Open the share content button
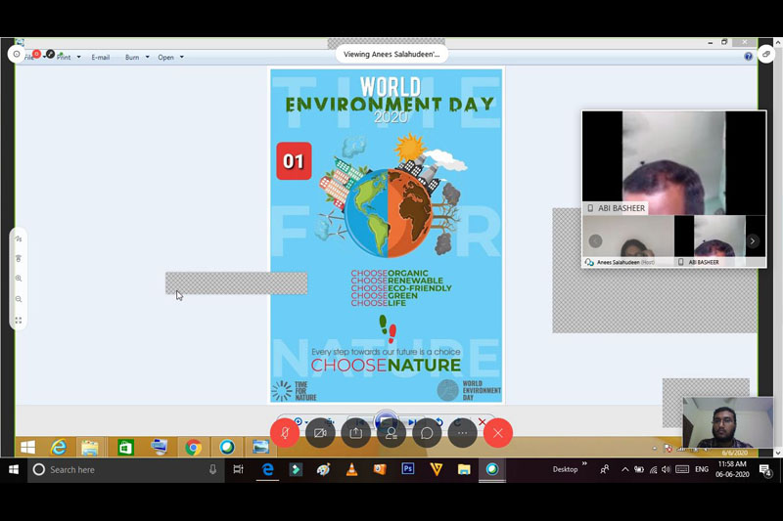Screen dimensions: 783x521 pyautogui.click(x=355, y=433)
